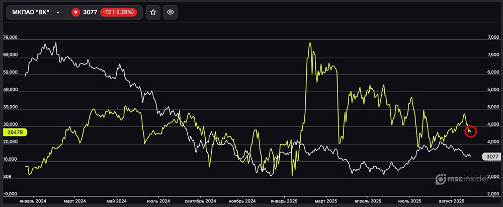Click ноябрь 2024 on the time axis
The height and width of the screenshot is (207, 503).
242,201
